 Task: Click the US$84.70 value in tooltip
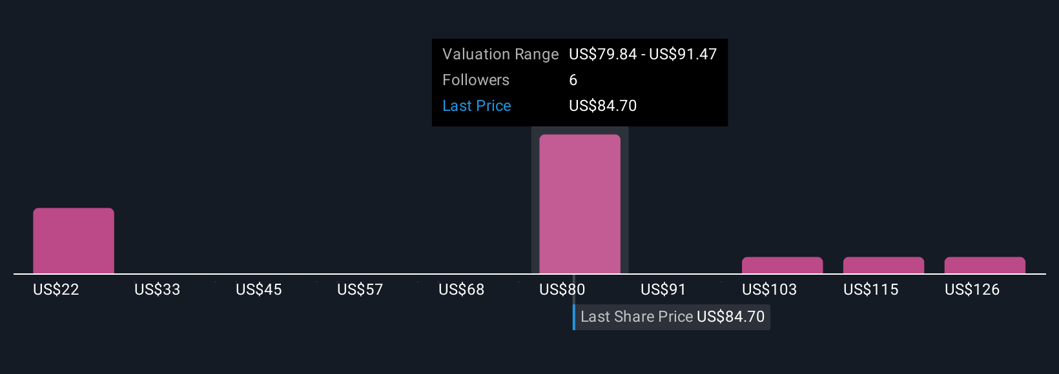[603, 106]
